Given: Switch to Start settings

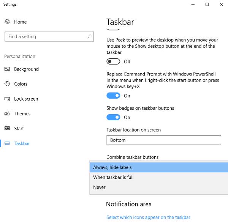Looking at the screenshot, I should click(x=19, y=129).
